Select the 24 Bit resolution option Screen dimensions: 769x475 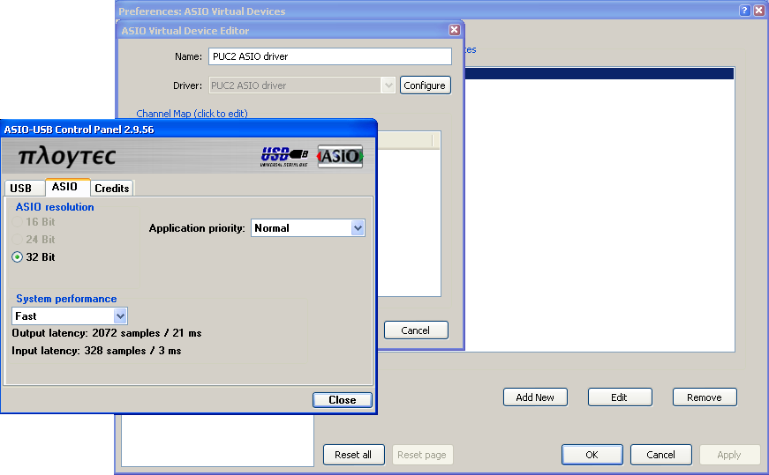pyautogui.click(x=17, y=240)
